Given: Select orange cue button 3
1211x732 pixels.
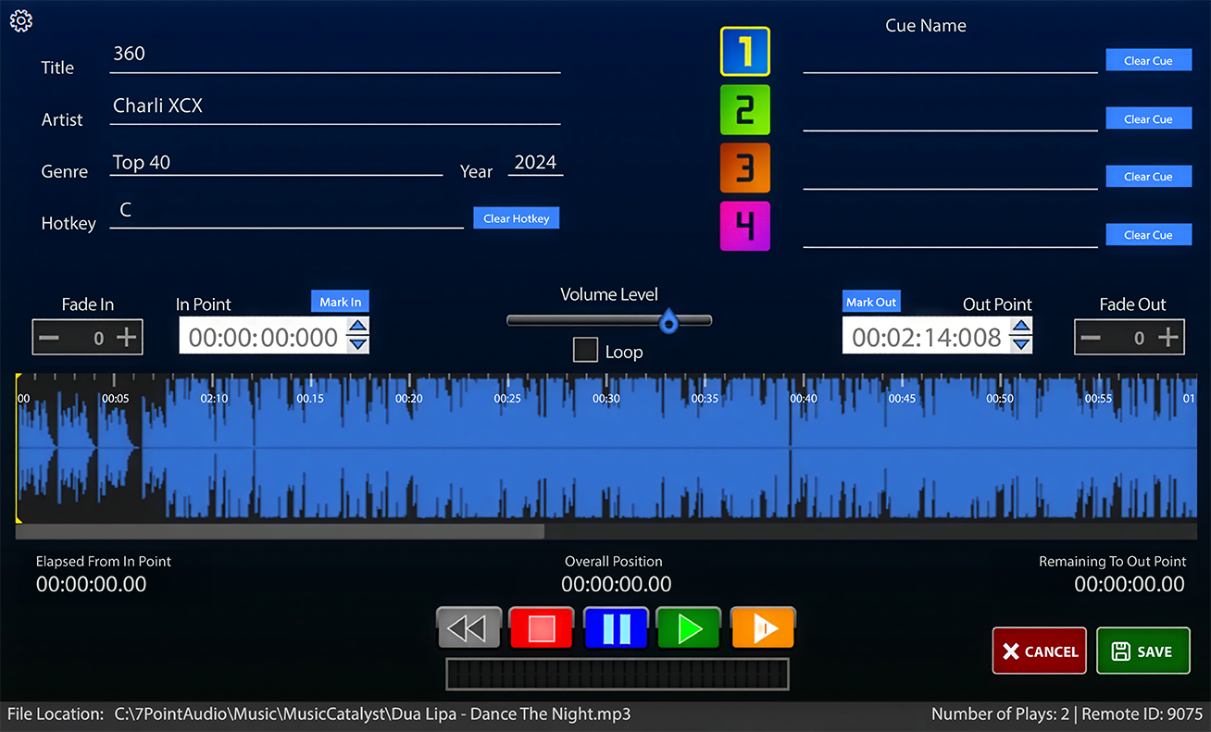Looking at the screenshot, I should click(x=745, y=167).
